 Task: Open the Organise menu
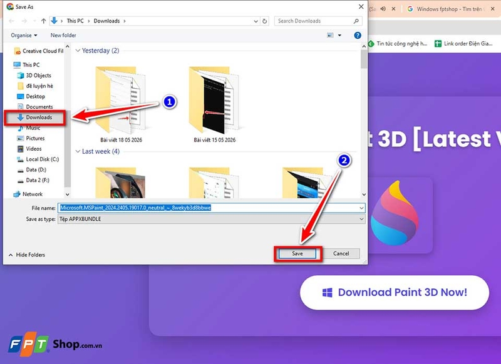coord(24,36)
